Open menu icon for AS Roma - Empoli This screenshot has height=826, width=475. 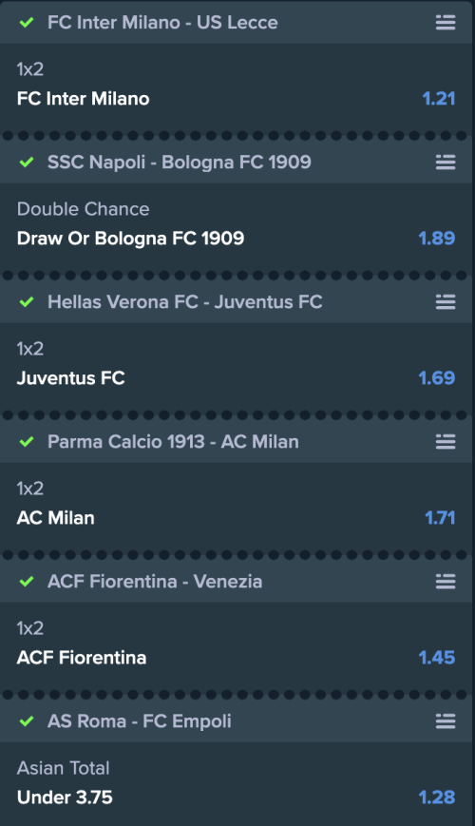click(x=446, y=721)
